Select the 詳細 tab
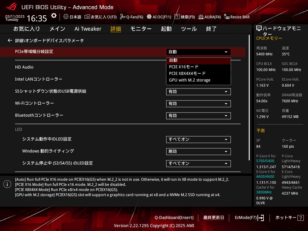This screenshot has height=231, width=308. [116, 29]
